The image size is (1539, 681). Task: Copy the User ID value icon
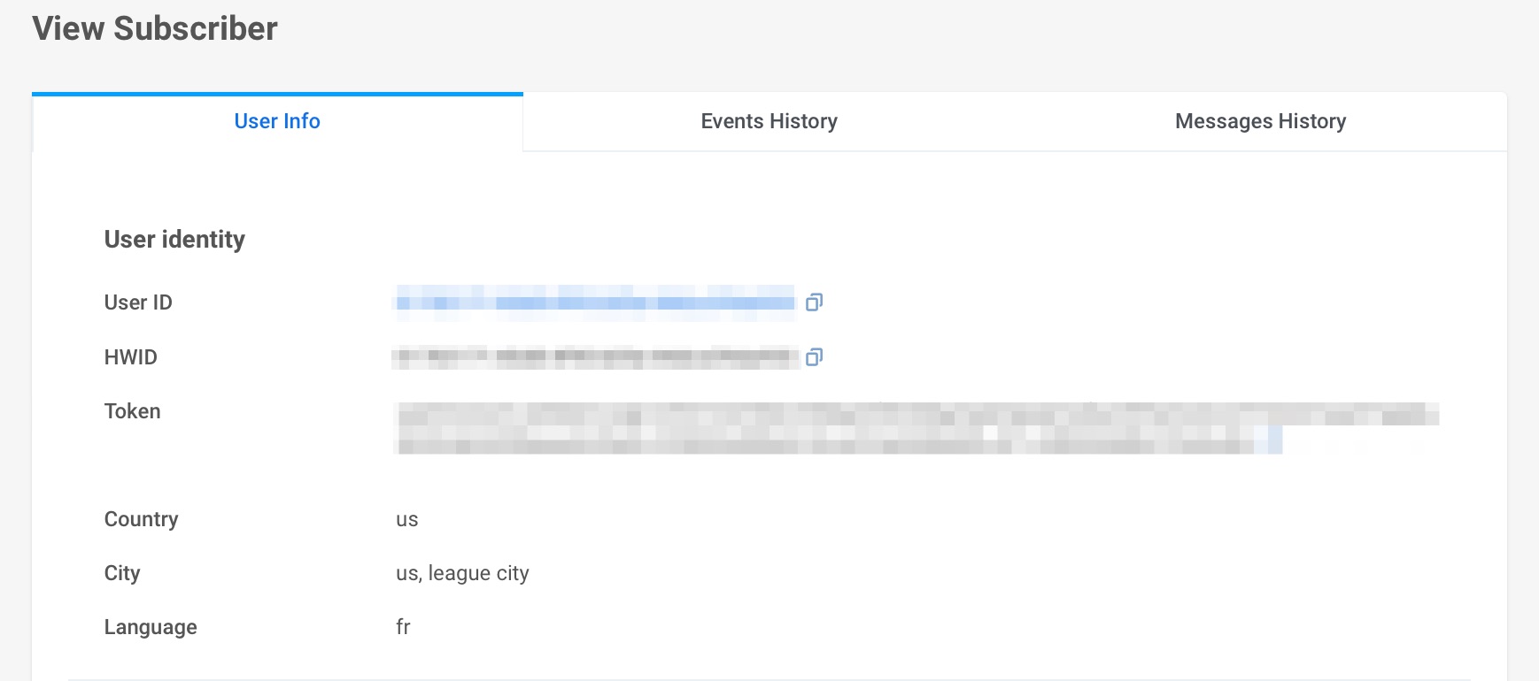click(x=814, y=302)
